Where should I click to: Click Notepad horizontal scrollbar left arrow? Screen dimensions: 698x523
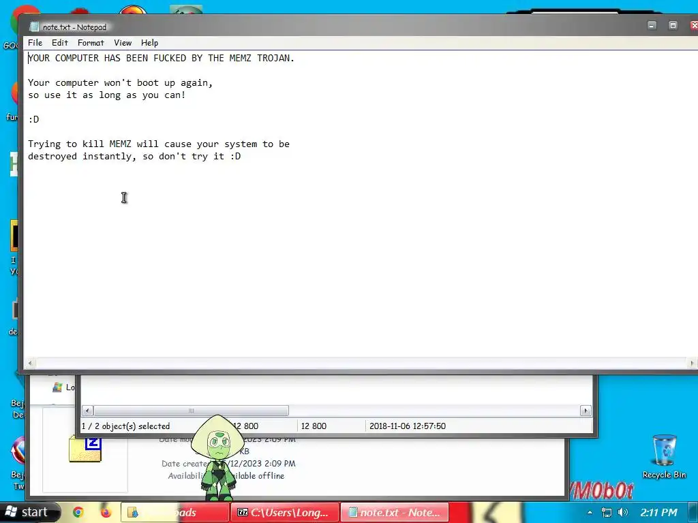(30, 363)
